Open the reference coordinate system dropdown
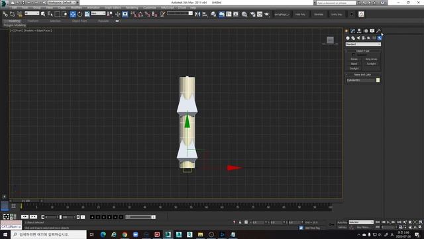The height and width of the screenshot is (239, 424). pos(98,13)
